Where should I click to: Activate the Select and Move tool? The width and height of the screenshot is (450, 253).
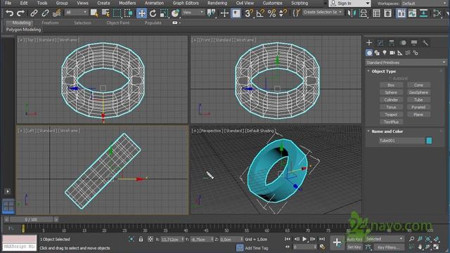(141, 13)
